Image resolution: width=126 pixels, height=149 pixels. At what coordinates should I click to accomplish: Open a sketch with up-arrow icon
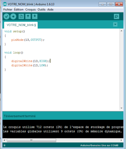28,16
